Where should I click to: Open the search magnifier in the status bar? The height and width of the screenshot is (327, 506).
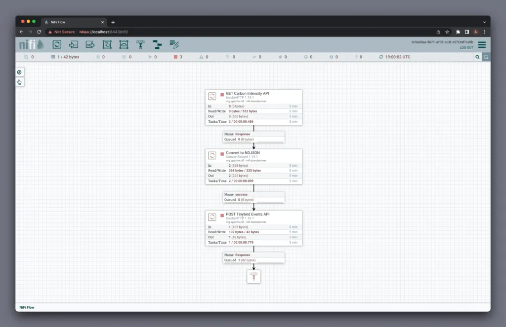[477, 57]
